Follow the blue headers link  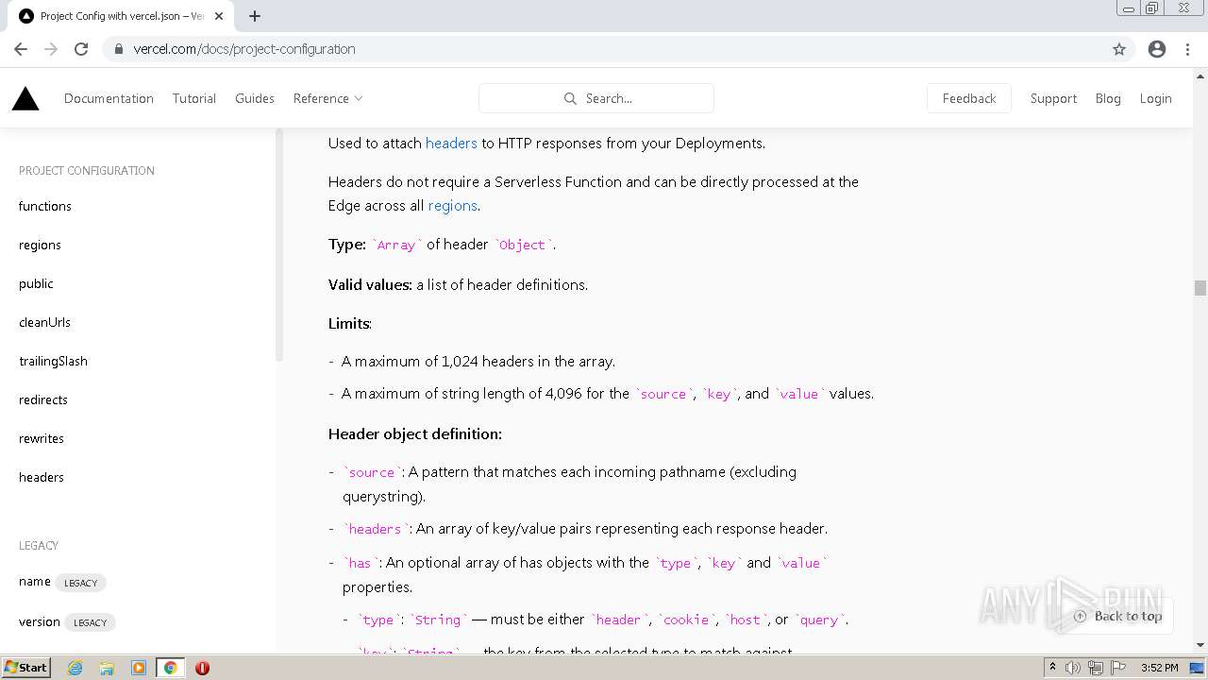pyautogui.click(x=451, y=143)
